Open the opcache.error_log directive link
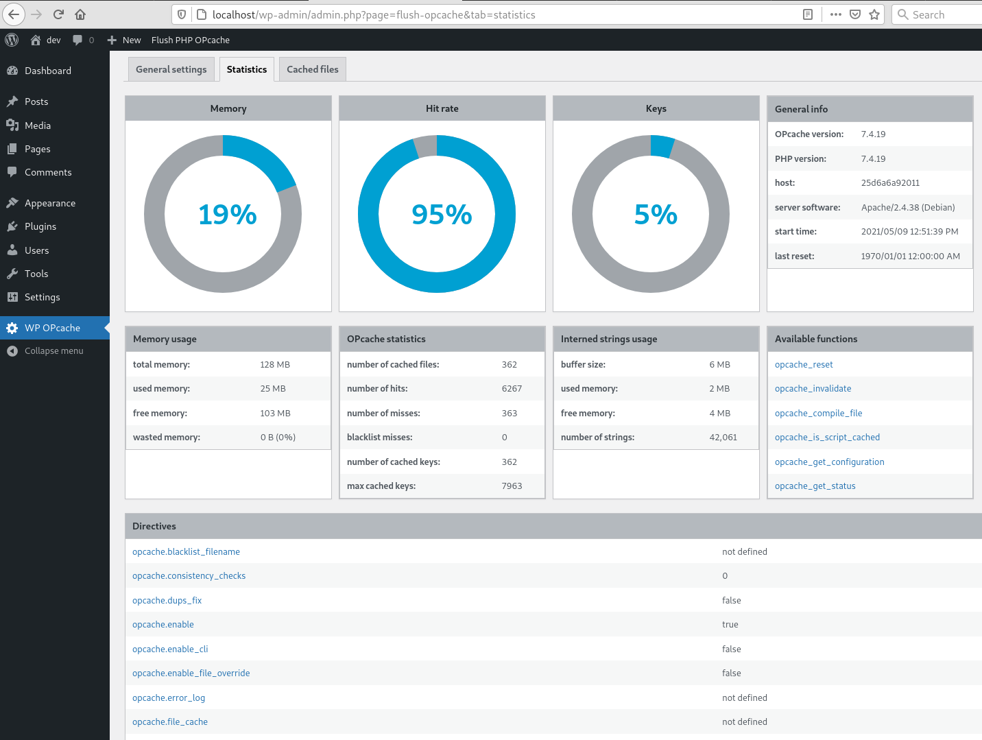 click(169, 697)
